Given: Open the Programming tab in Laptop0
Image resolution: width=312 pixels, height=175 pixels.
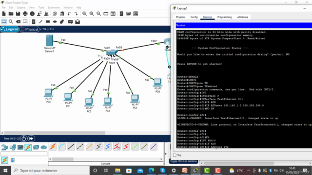Looking at the screenshot, I should [x=224, y=17].
